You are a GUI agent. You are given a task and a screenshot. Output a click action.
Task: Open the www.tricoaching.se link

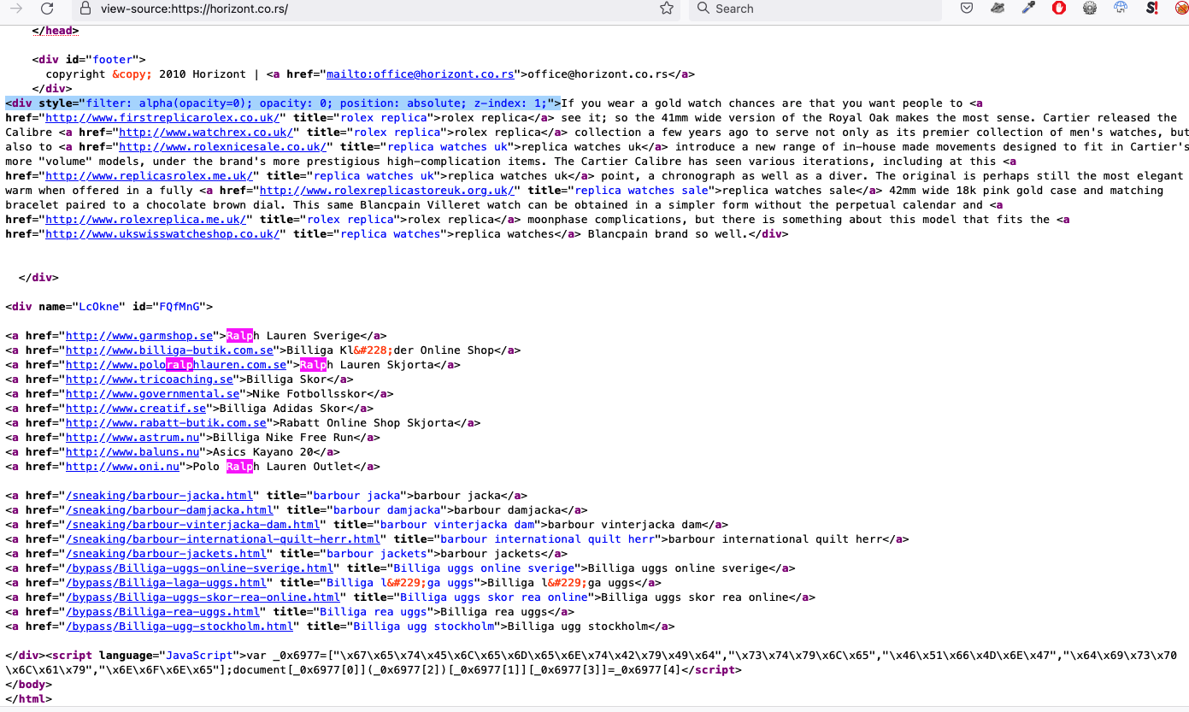point(150,380)
